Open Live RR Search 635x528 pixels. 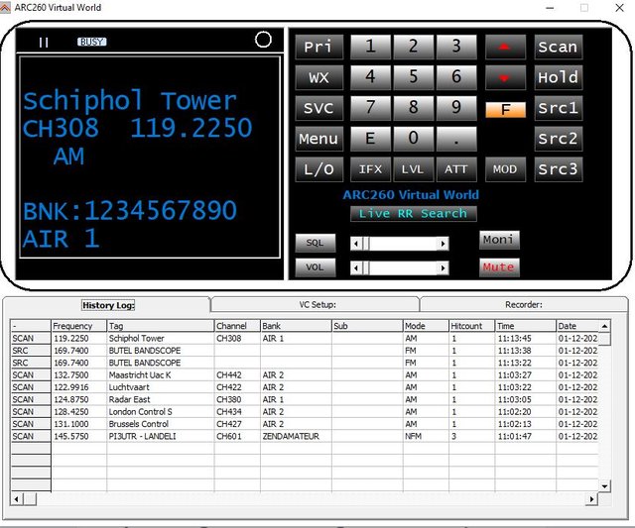413,213
